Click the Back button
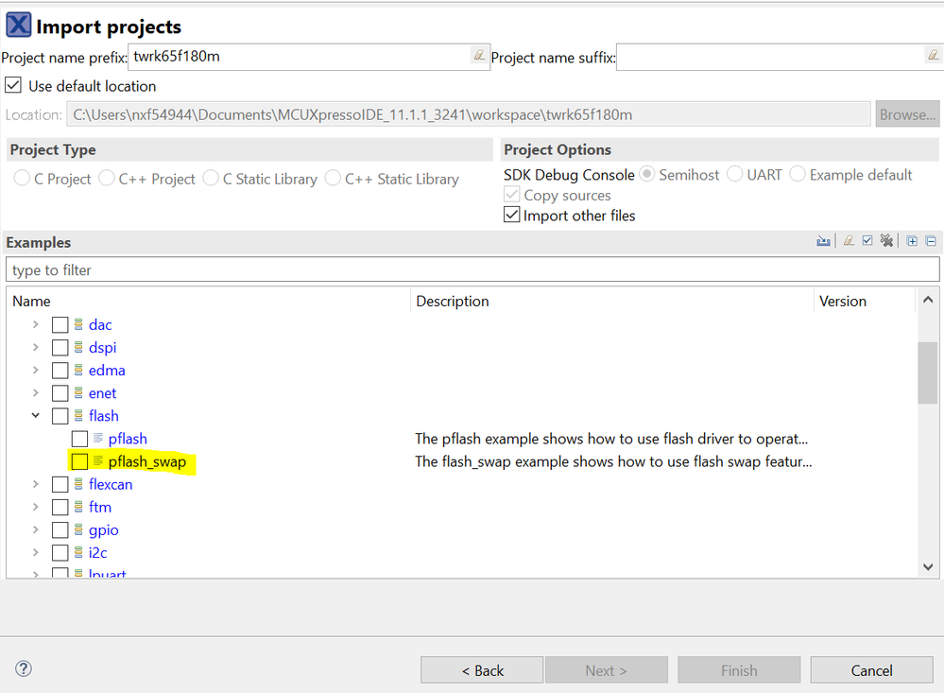Image resolution: width=944 pixels, height=693 pixels. 482,670
